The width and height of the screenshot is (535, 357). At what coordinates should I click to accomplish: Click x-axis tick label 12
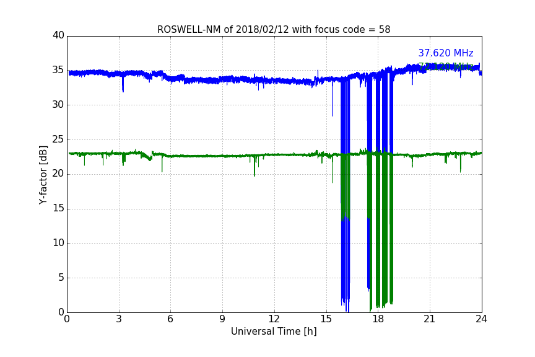(x=274, y=319)
